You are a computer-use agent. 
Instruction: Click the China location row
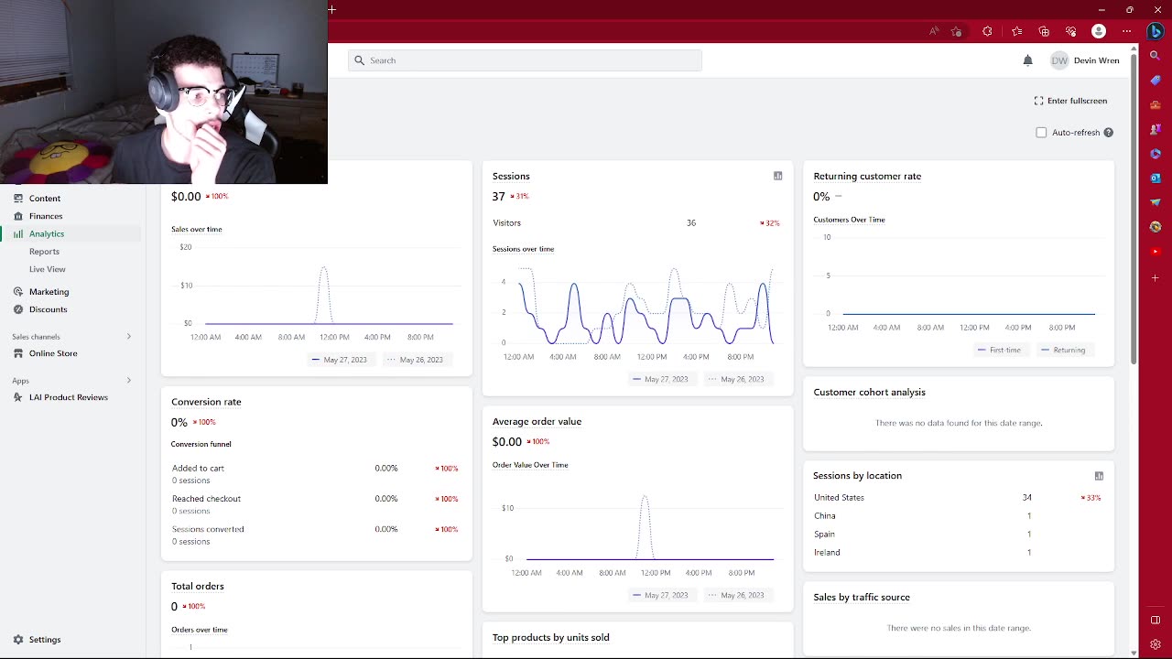coord(958,516)
